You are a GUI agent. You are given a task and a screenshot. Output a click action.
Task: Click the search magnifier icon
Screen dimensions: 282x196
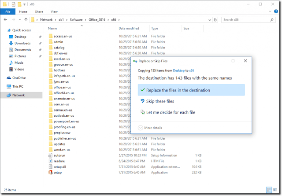click(x=272, y=20)
